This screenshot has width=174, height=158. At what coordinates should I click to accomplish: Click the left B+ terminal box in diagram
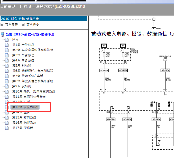pos(104,46)
